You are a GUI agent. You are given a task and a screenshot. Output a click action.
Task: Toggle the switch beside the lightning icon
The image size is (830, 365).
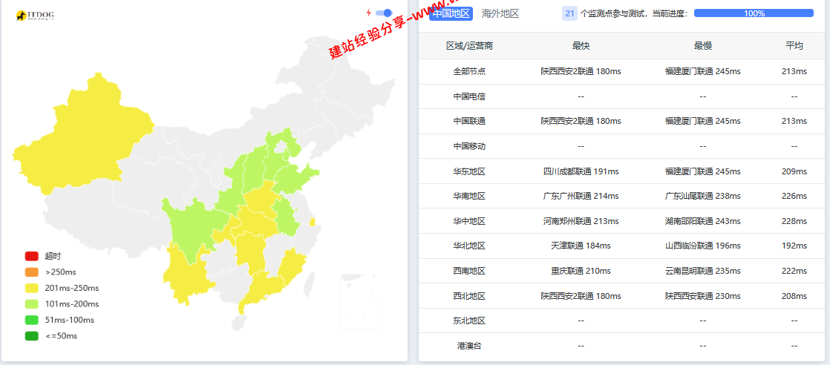point(384,13)
